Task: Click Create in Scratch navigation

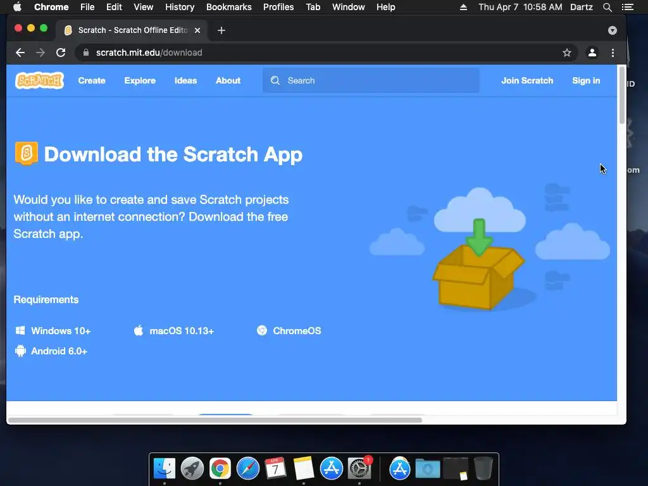Action: [x=92, y=80]
